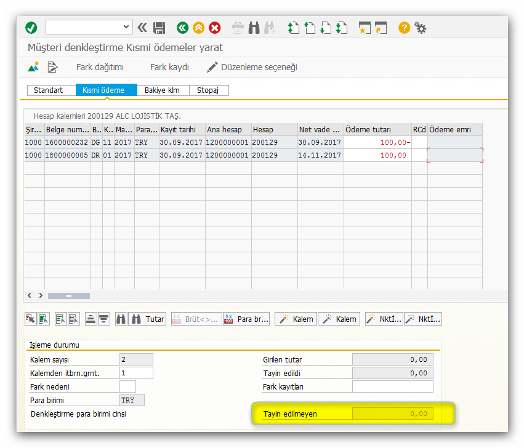
Task: Go to last page icon
Action: [x=342, y=28]
